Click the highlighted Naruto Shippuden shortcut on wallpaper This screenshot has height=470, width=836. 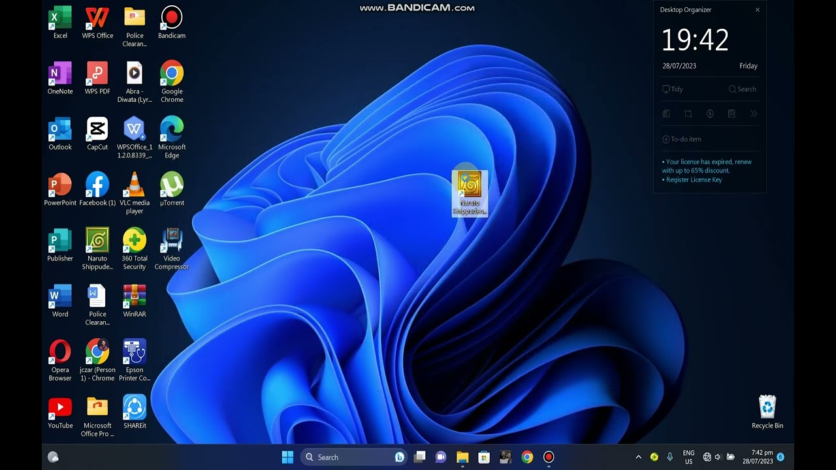tap(470, 193)
